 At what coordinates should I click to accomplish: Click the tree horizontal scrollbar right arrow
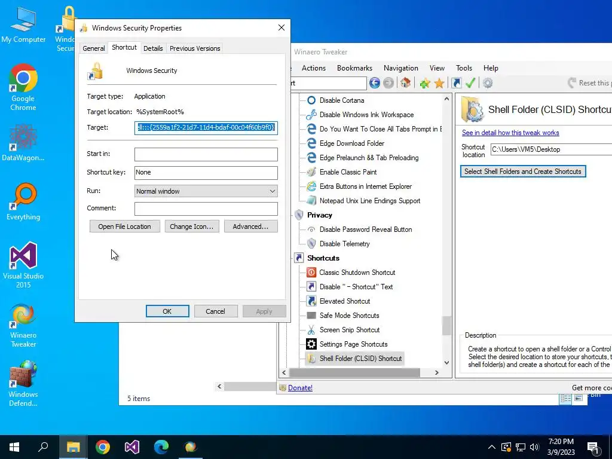tap(437, 373)
